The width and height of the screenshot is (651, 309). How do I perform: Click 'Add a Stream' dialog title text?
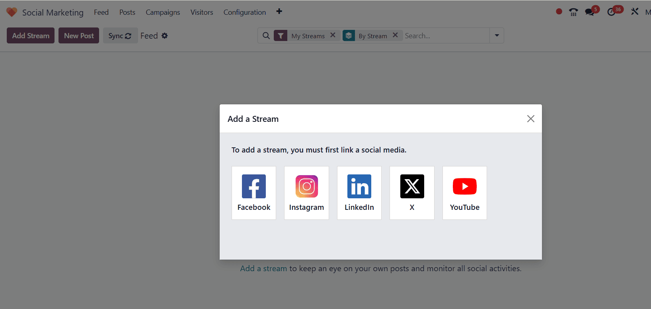[x=253, y=119]
